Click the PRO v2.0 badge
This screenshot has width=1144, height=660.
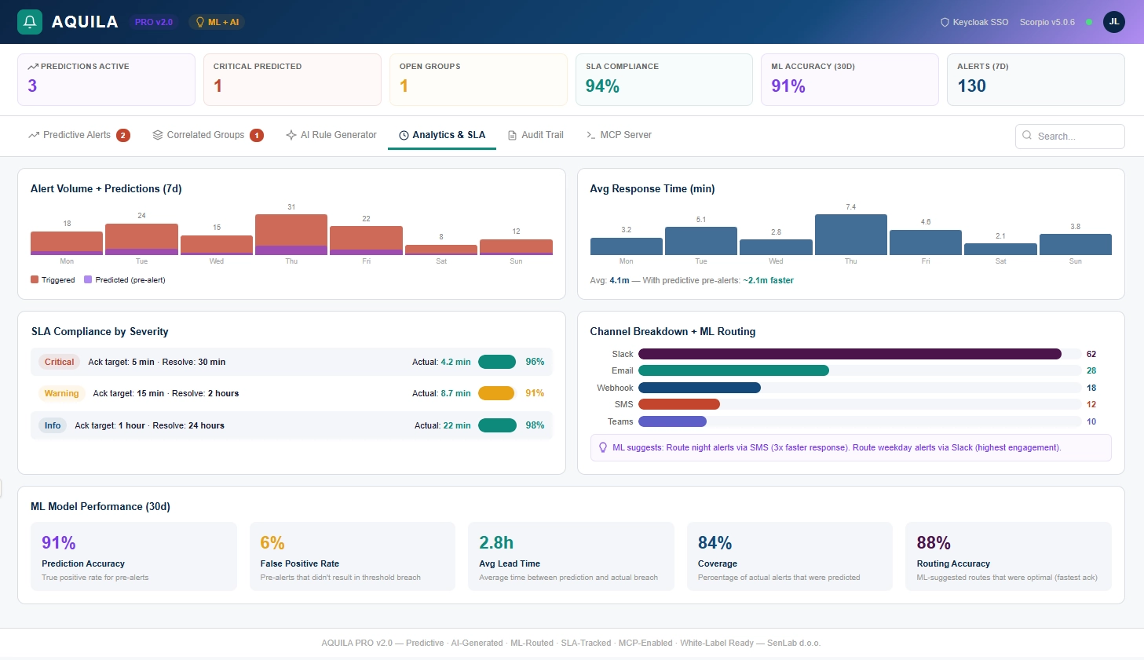154,22
